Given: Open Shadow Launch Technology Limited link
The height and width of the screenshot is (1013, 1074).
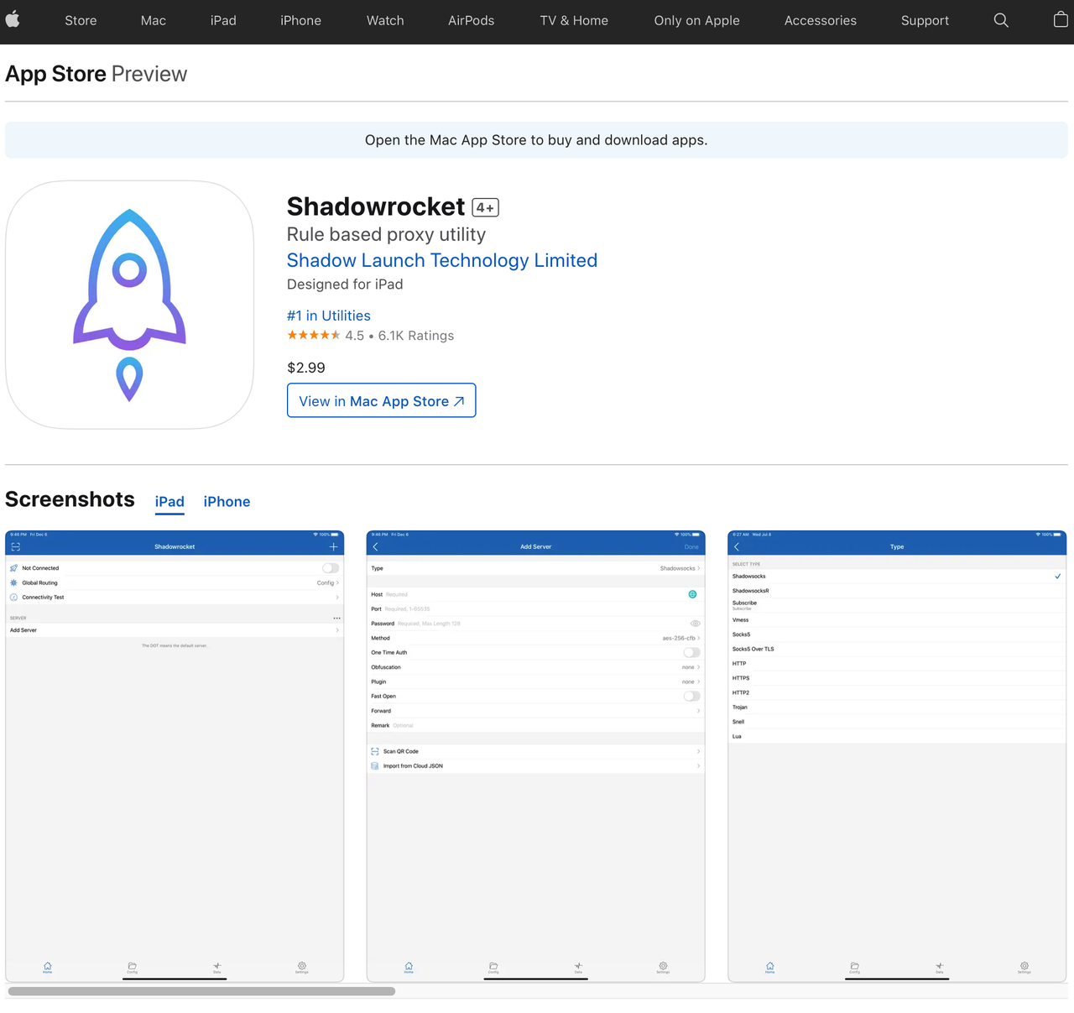Looking at the screenshot, I should pos(442,260).
